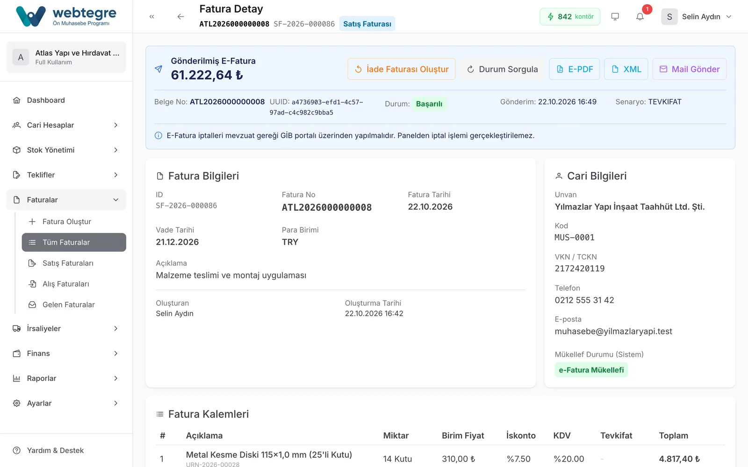The width and height of the screenshot is (748, 467).
Task: Open Atlas Yapı ve Hırdavat company selector
Action: pos(66,57)
